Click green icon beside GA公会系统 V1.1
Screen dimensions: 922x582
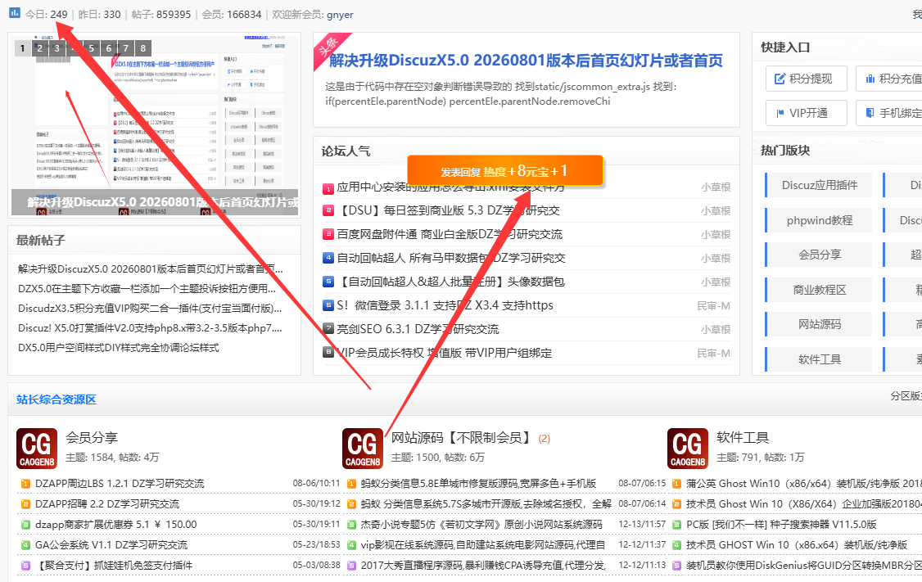tap(25, 545)
